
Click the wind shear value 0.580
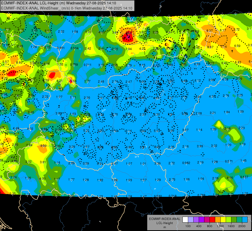(x=158, y=196)
